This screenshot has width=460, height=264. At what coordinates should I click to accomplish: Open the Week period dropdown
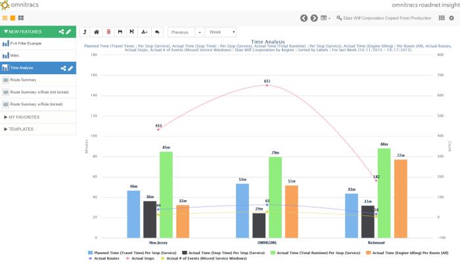click(x=221, y=32)
